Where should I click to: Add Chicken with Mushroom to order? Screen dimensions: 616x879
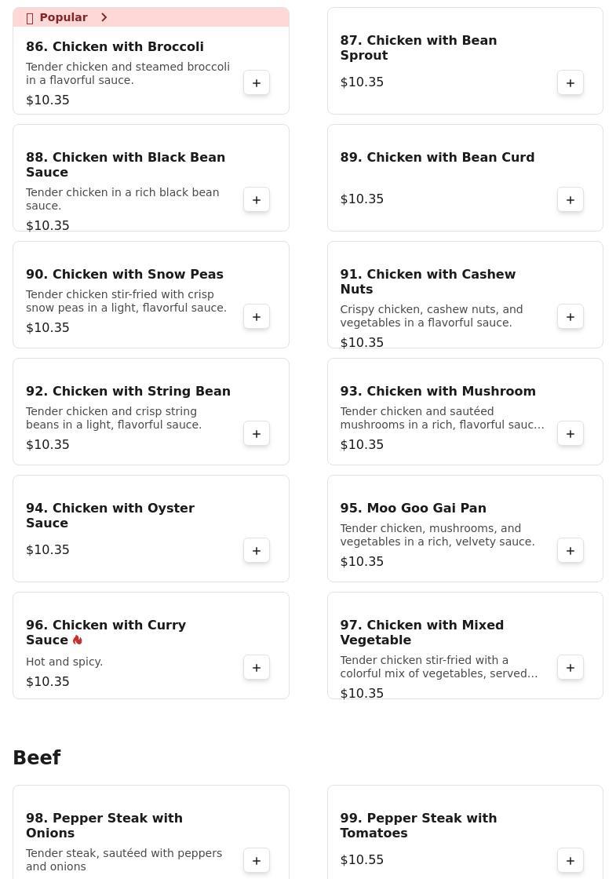[x=570, y=434]
